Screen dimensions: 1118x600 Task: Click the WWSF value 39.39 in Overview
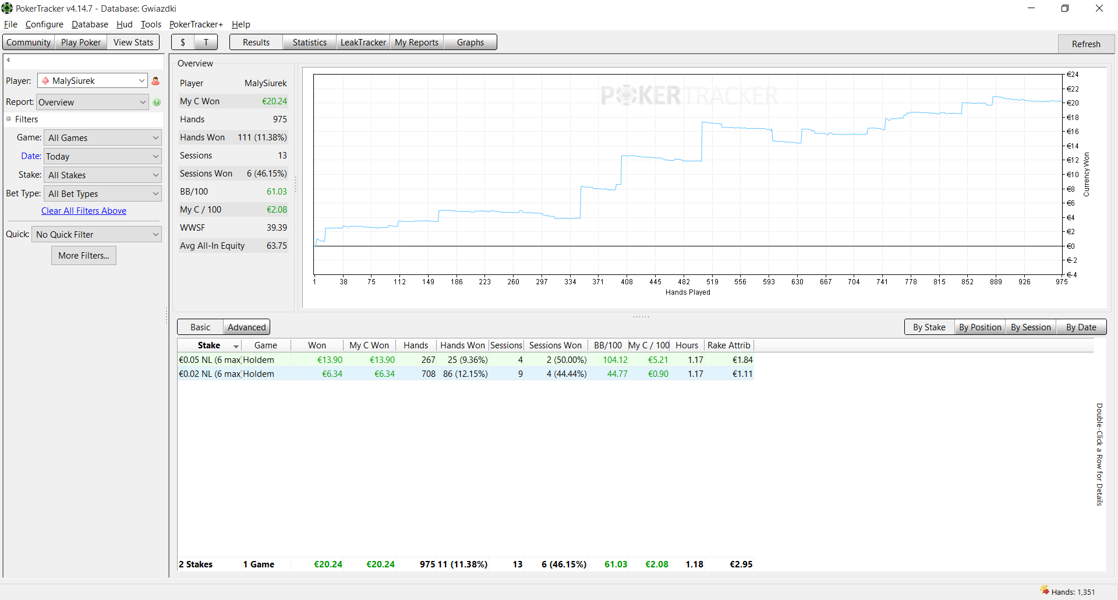277,228
